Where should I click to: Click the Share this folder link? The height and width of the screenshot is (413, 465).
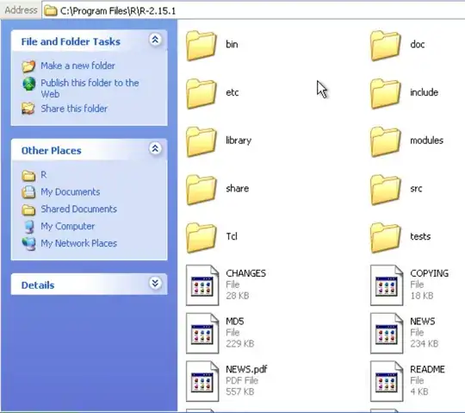[74, 109]
